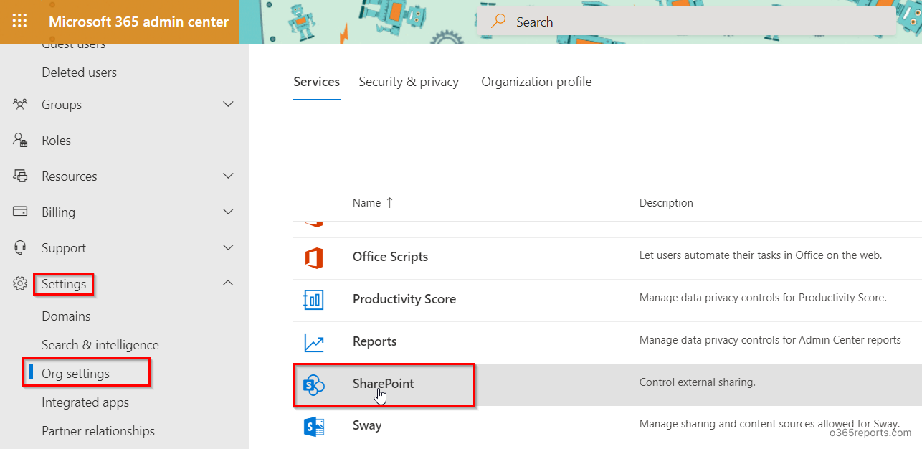Open the Billing card icon

click(x=20, y=212)
